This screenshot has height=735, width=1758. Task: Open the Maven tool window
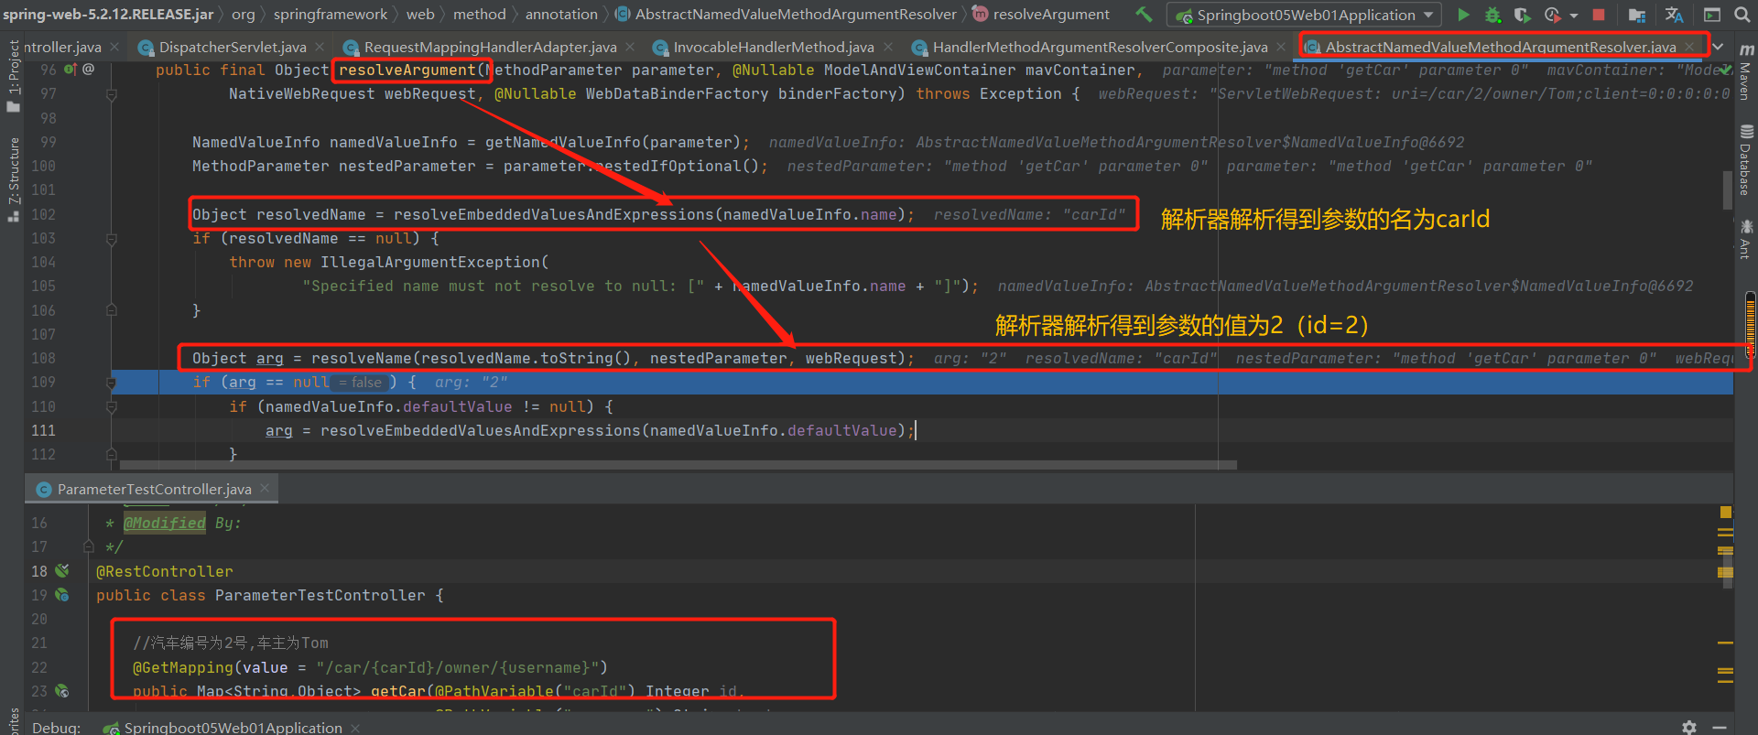pos(1746,70)
